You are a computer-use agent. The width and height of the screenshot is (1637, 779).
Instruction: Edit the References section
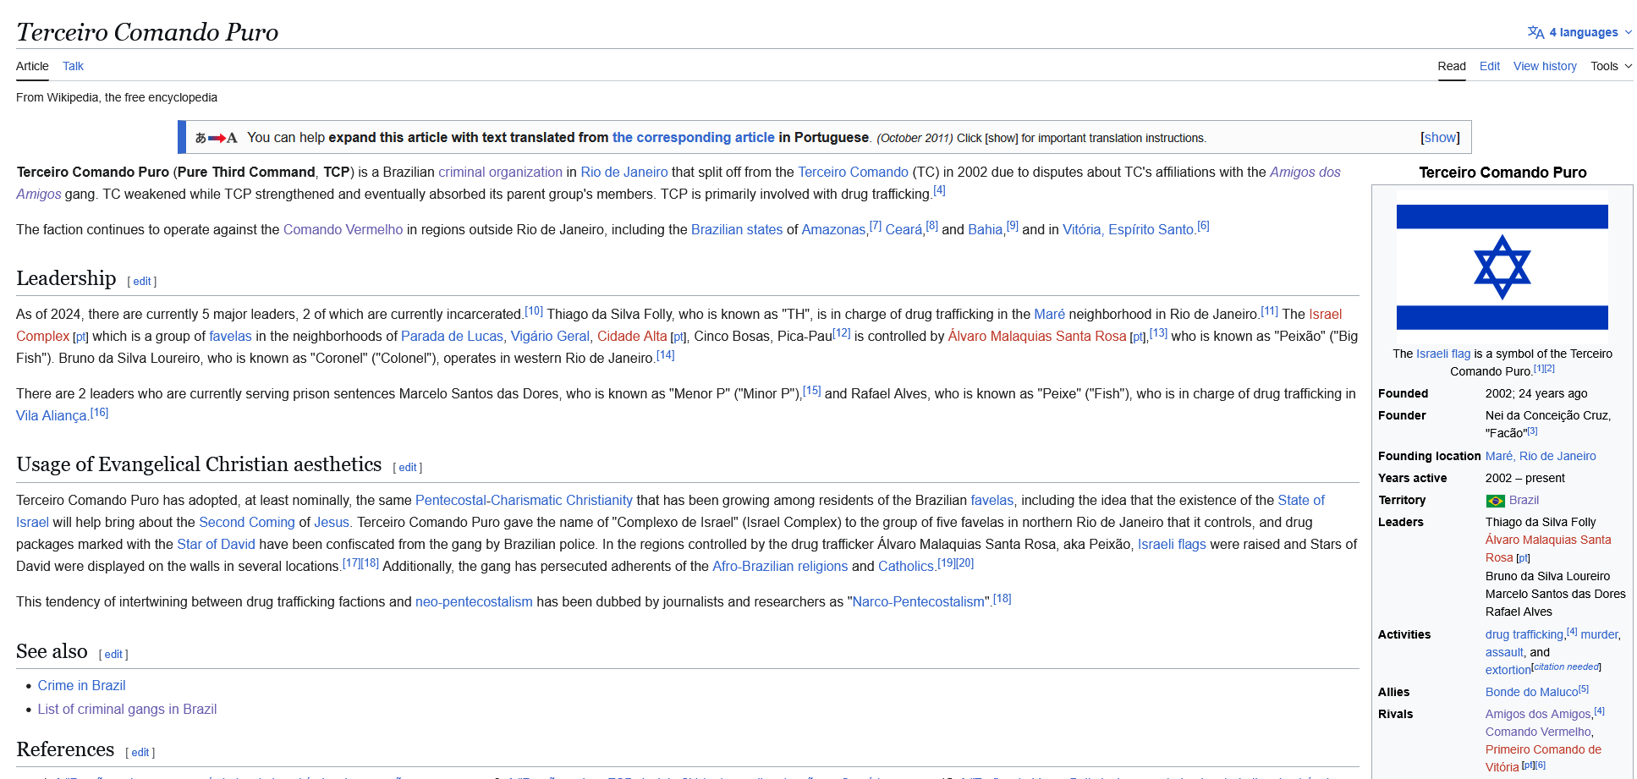coord(140,753)
